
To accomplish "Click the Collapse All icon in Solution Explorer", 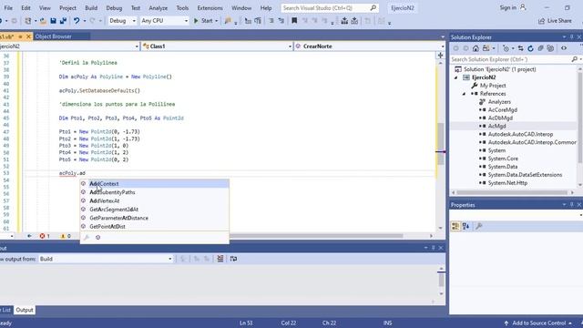I will coord(540,48).
